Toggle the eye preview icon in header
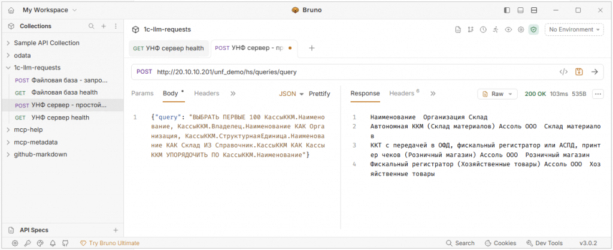 click(508, 29)
